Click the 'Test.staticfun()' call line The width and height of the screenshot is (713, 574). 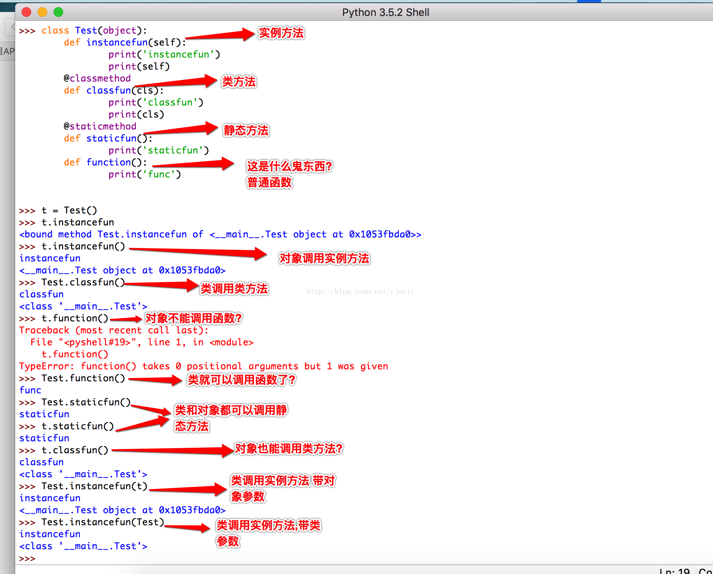(x=86, y=402)
